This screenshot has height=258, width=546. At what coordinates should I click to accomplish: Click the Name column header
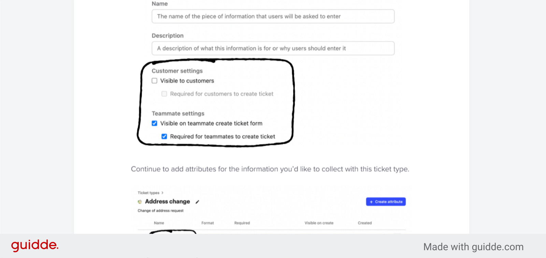(x=159, y=223)
